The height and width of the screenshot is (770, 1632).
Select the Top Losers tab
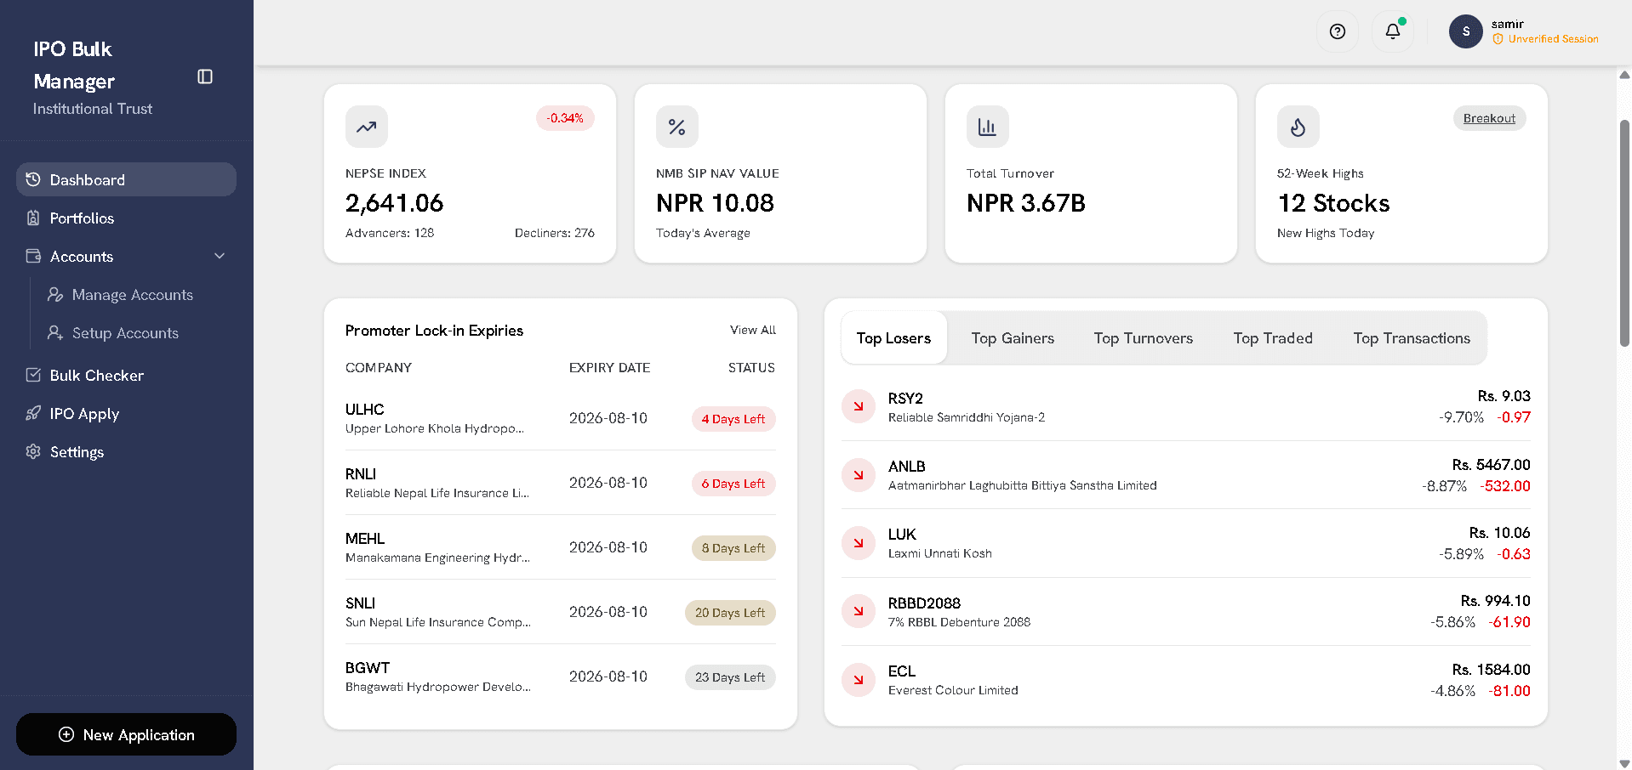pos(893,338)
